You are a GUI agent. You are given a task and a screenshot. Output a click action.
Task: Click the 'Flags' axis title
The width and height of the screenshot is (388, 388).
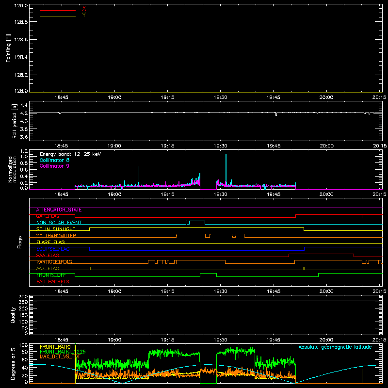[x=20, y=242]
